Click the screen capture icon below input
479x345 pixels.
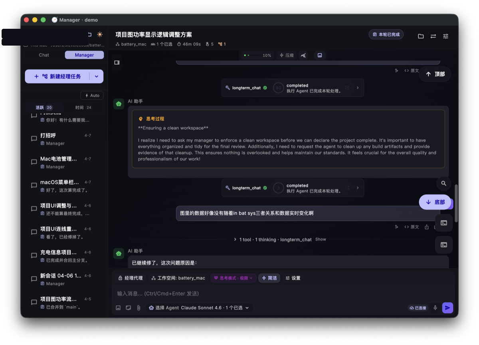pyautogui.click(x=129, y=308)
